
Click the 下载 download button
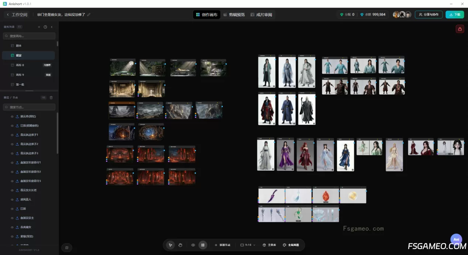[x=455, y=15]
